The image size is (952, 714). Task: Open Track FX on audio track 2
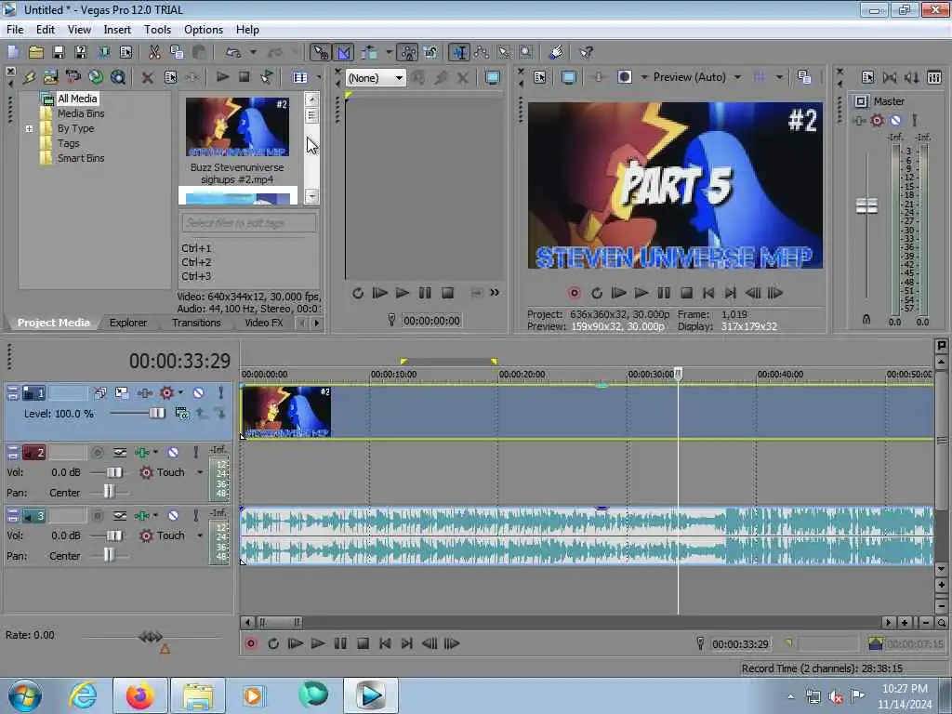[141, 453]
